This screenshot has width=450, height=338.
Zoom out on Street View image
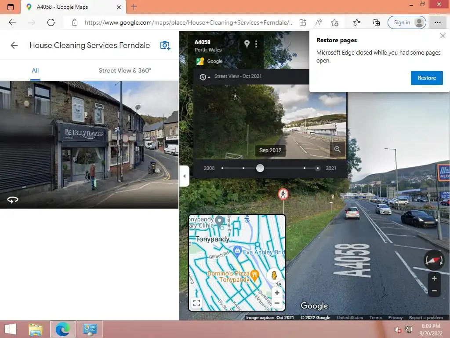tap(434, 291)
